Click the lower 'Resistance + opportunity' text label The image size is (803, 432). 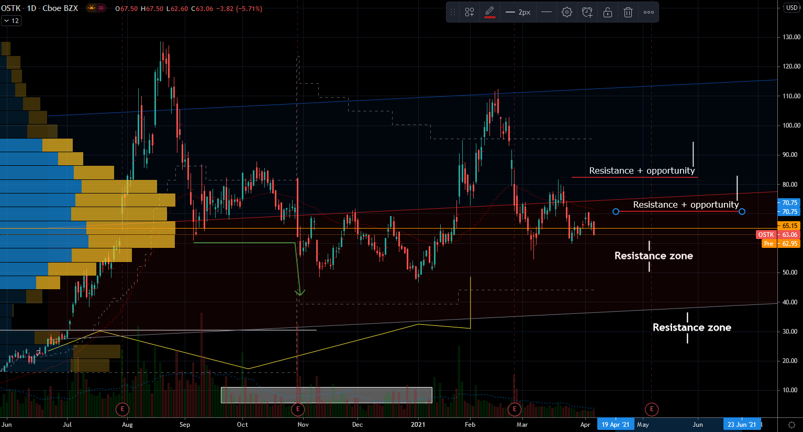(x=686, y=204)
